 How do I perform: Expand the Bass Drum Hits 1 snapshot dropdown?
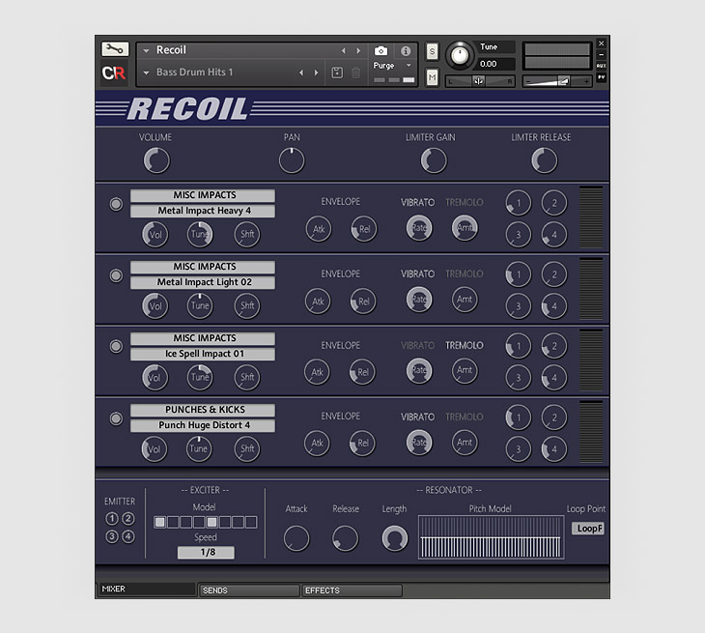click(146, 72)
